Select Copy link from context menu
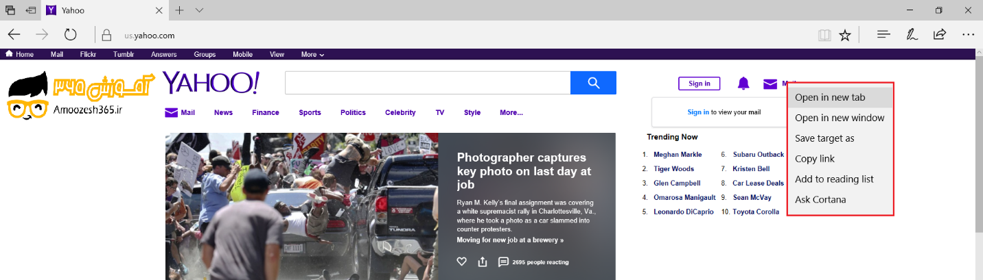This screenshot has width=983, height=280. click(x=840, y=159)
